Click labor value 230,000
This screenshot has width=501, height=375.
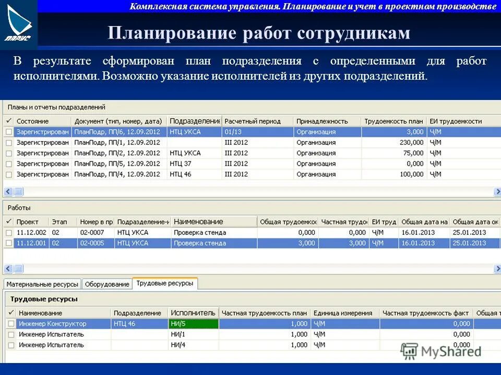point(412,143)
